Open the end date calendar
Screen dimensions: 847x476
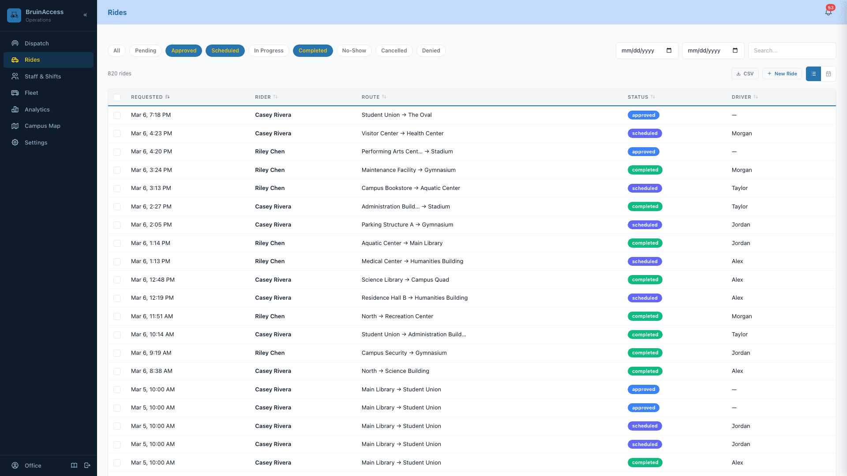pos(735,50)
